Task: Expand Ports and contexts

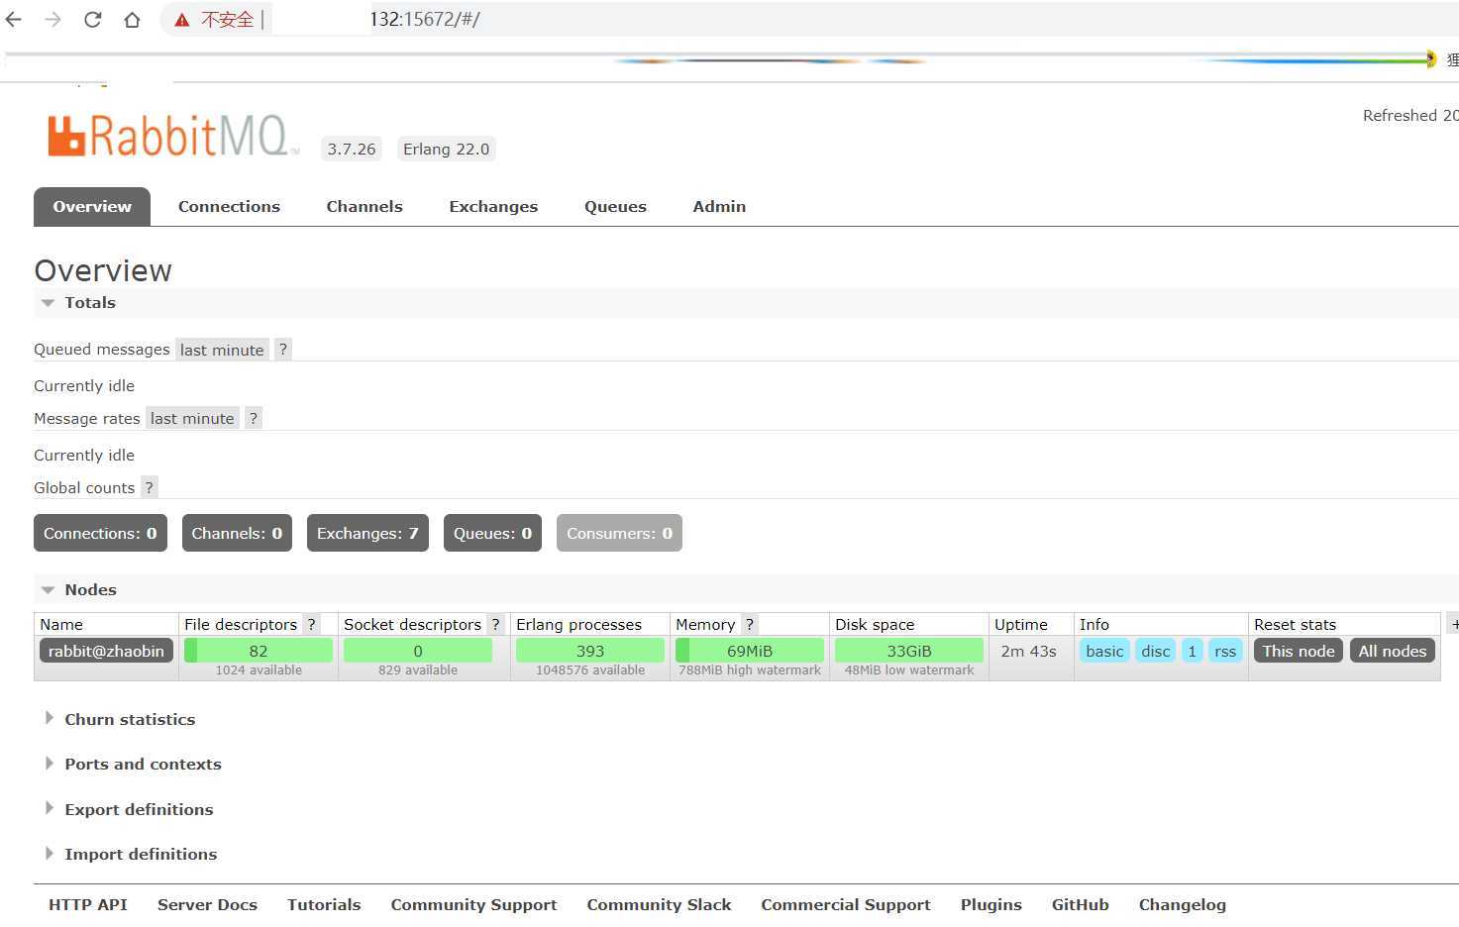Action: (143, 765)
